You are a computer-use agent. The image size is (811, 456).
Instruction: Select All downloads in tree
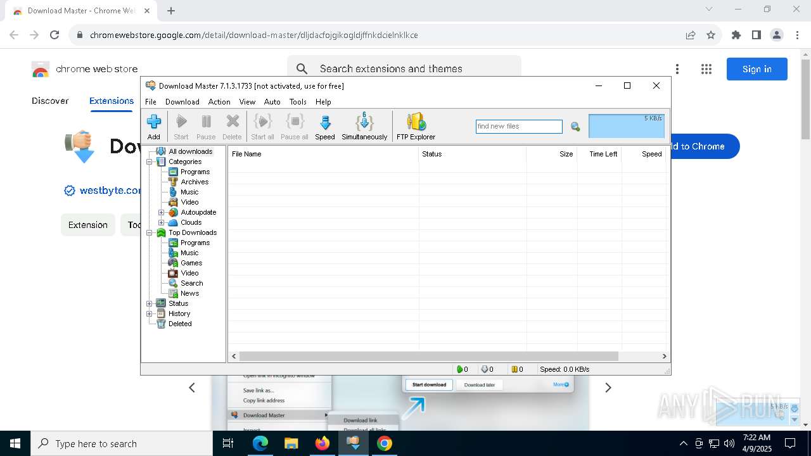[x=190, y=151]
